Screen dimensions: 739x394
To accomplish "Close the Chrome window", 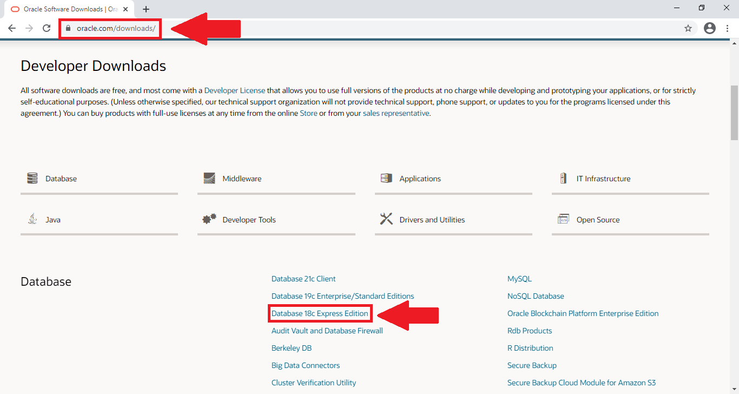I will (727, 8).
